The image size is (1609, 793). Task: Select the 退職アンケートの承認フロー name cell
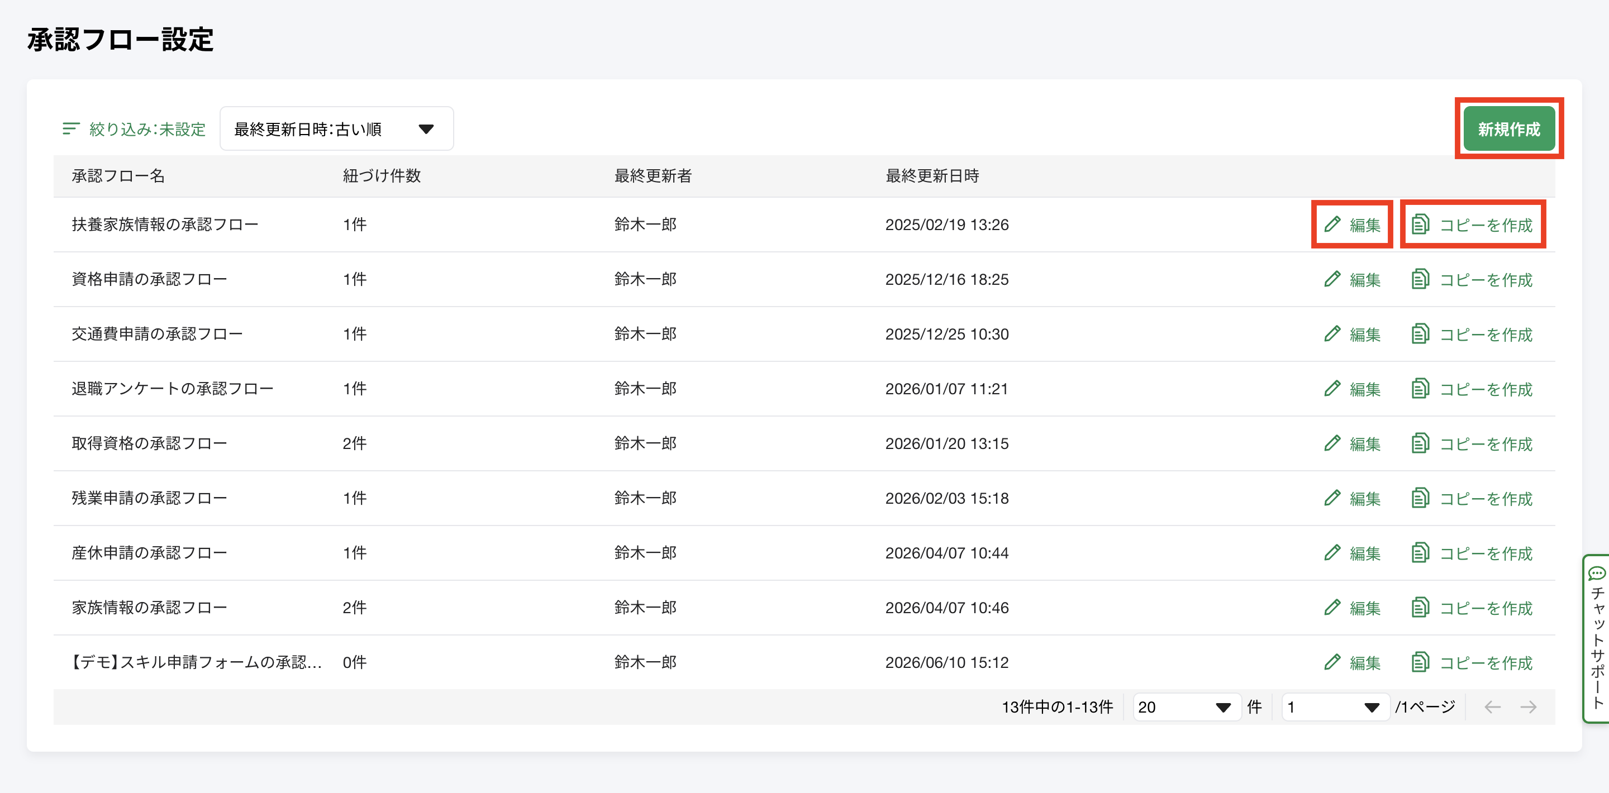tap(173, 388)
